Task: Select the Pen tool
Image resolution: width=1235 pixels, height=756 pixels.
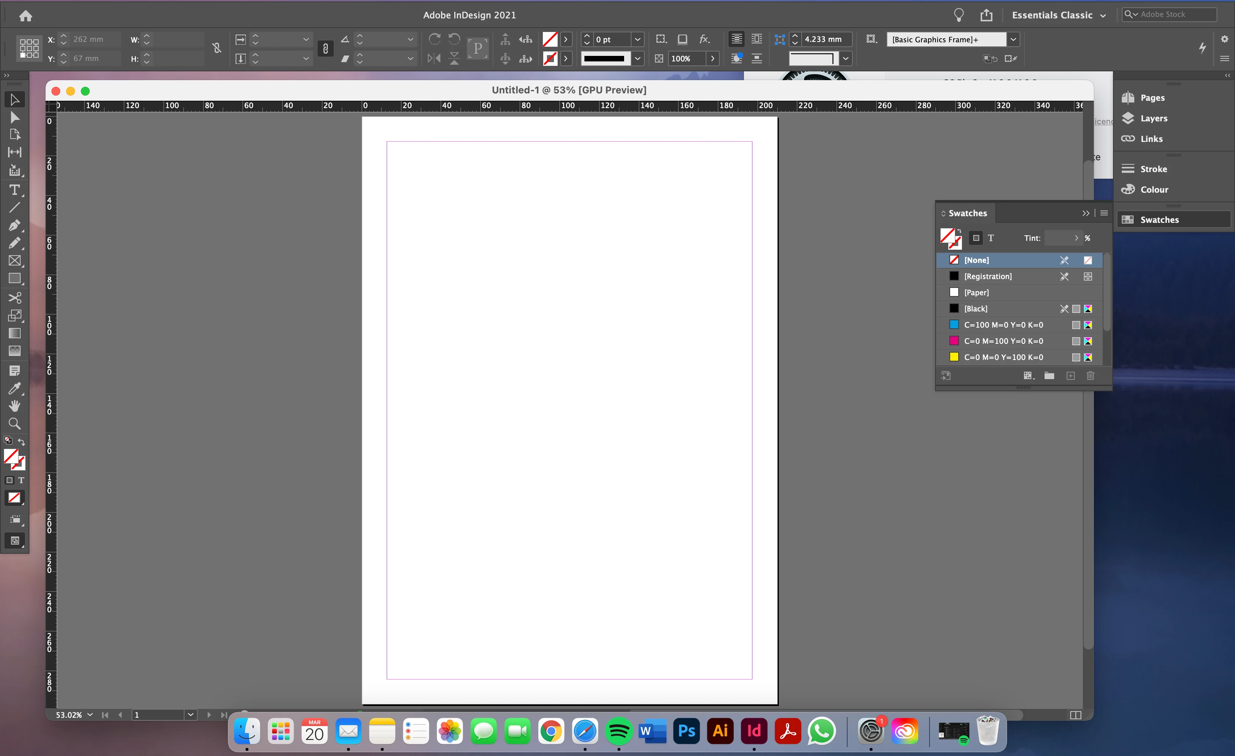Action: pos(15,225)
